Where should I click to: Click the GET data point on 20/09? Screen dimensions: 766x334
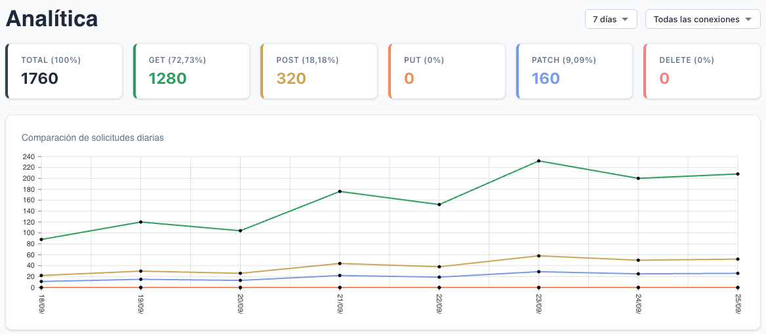[240, 231]
